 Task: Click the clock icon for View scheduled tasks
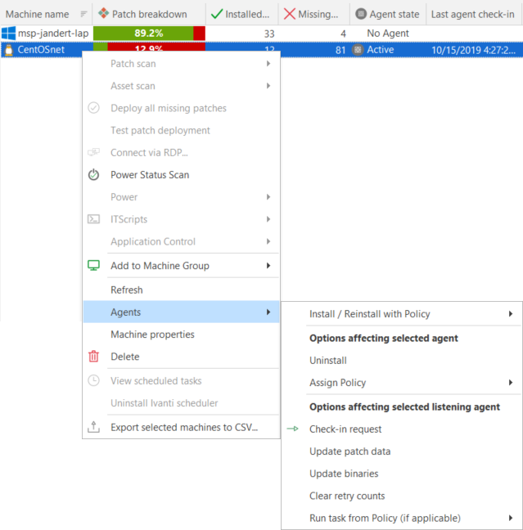pos(93,380)
